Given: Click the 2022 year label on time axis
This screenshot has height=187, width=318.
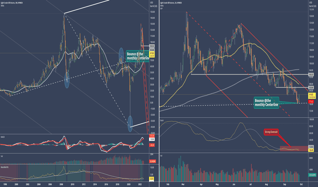Looking at the screenshot, I should click(140, 184).
